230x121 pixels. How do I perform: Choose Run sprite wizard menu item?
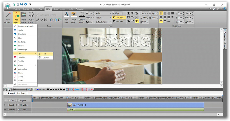coord(25,26)
